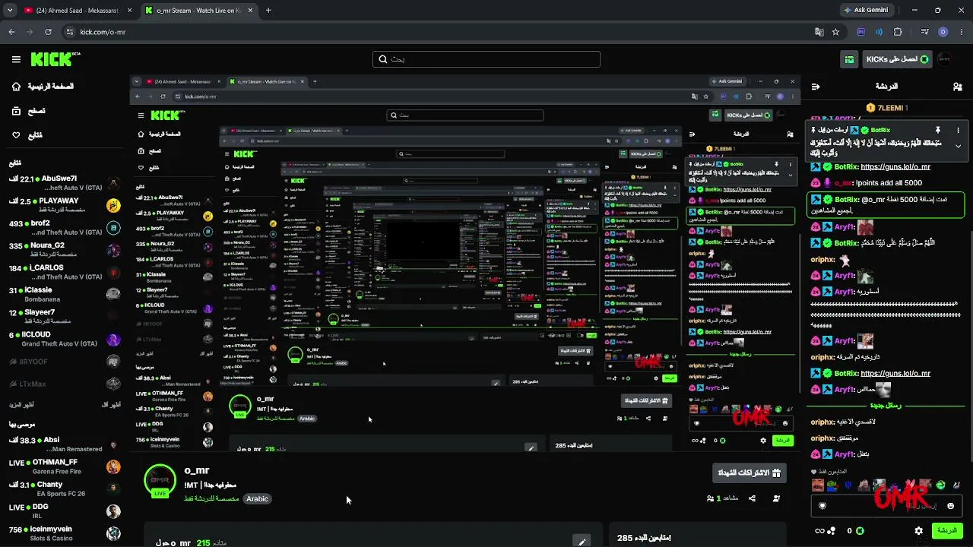This screenshot has height=547, width=973.
Task: Click the احصل على KICKs button in the outer header
Action: click(897, 59)
